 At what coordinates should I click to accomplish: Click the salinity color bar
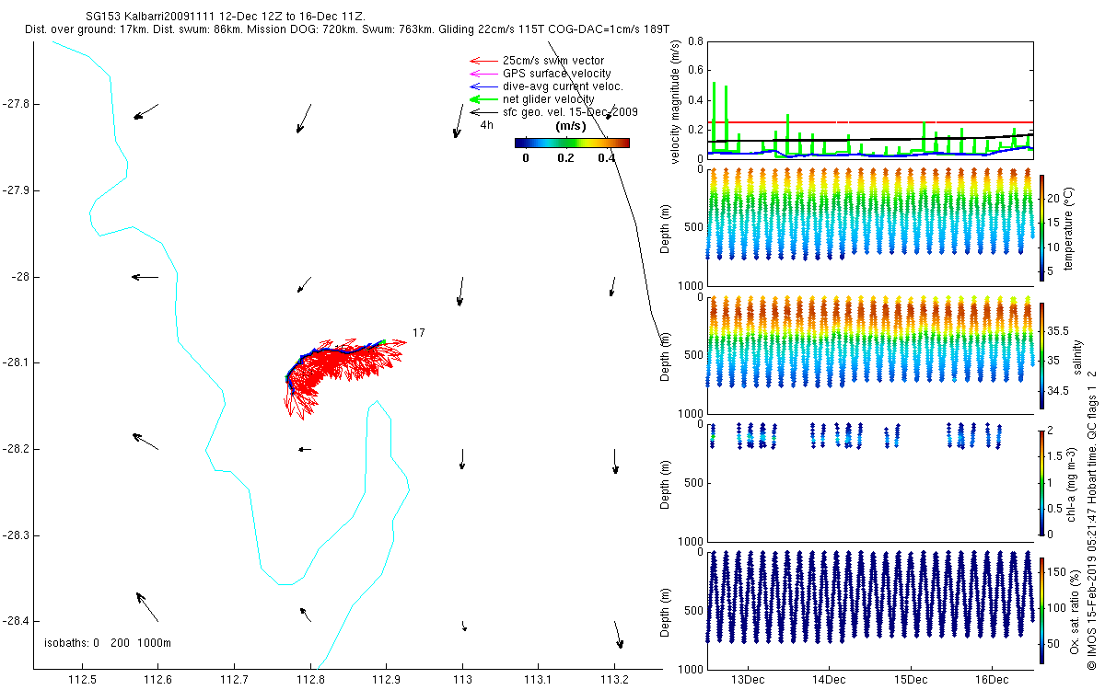[x=1041, y=355]
